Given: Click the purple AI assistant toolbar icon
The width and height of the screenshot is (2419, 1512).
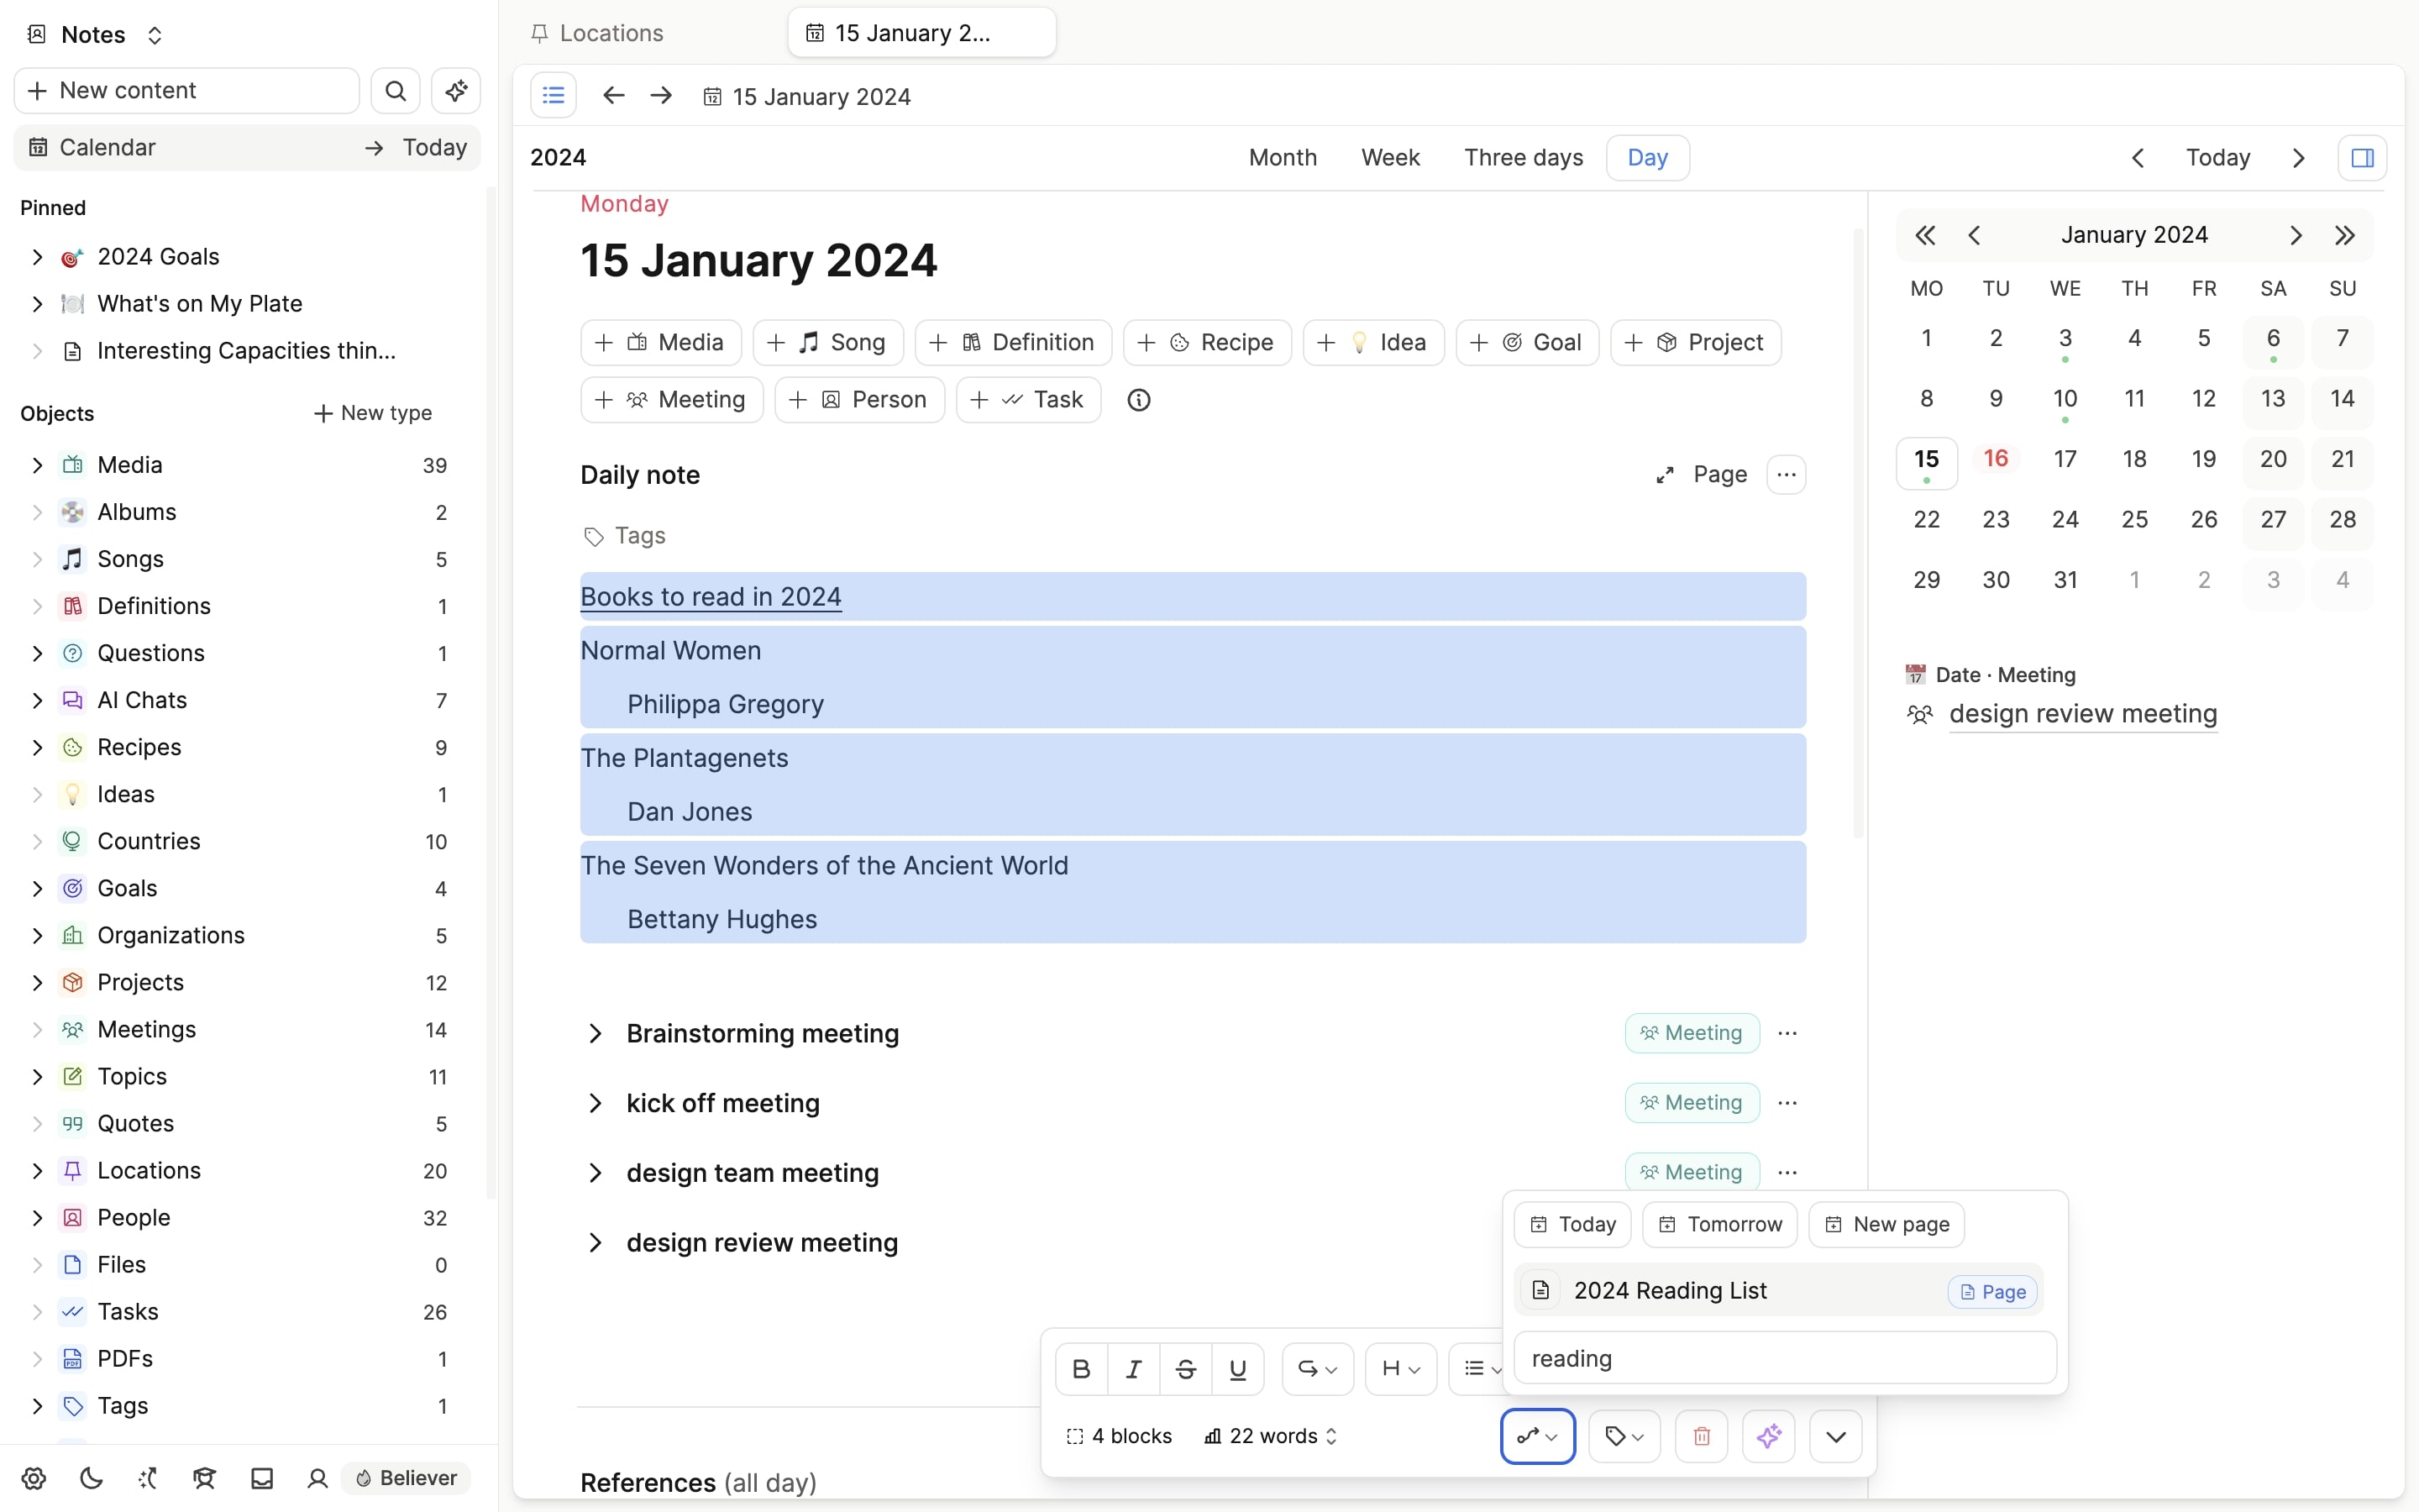Looking at the screenshot, I should [1767, 1436].
